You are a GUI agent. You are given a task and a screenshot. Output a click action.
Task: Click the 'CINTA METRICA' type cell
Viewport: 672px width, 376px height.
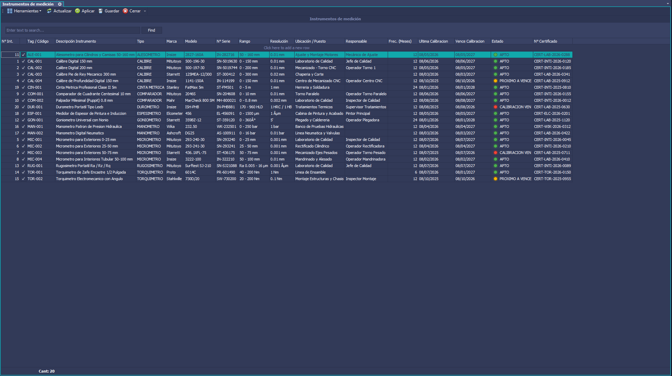click(151, 87)
